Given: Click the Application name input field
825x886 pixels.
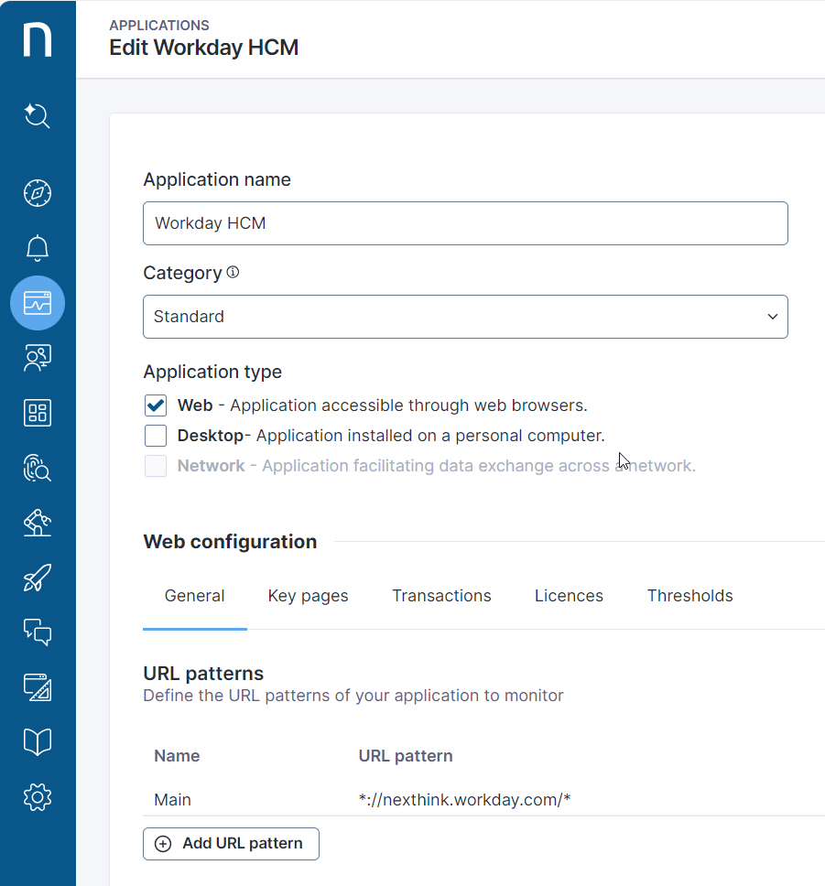Looking at the screenshot, I should coord(465,223).
